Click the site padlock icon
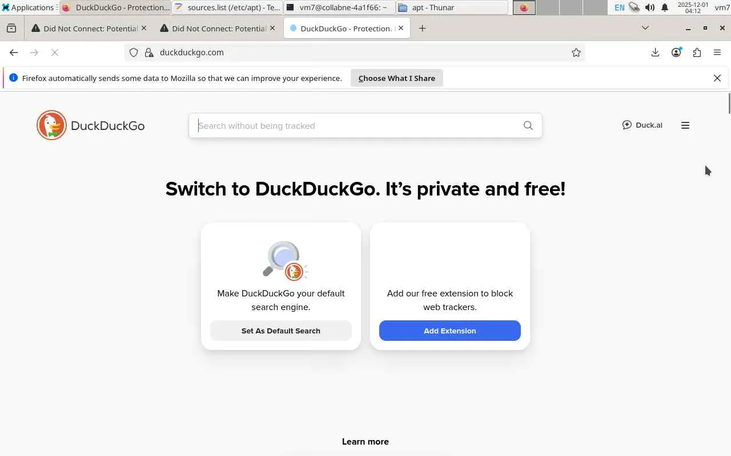 coord(149,52)
